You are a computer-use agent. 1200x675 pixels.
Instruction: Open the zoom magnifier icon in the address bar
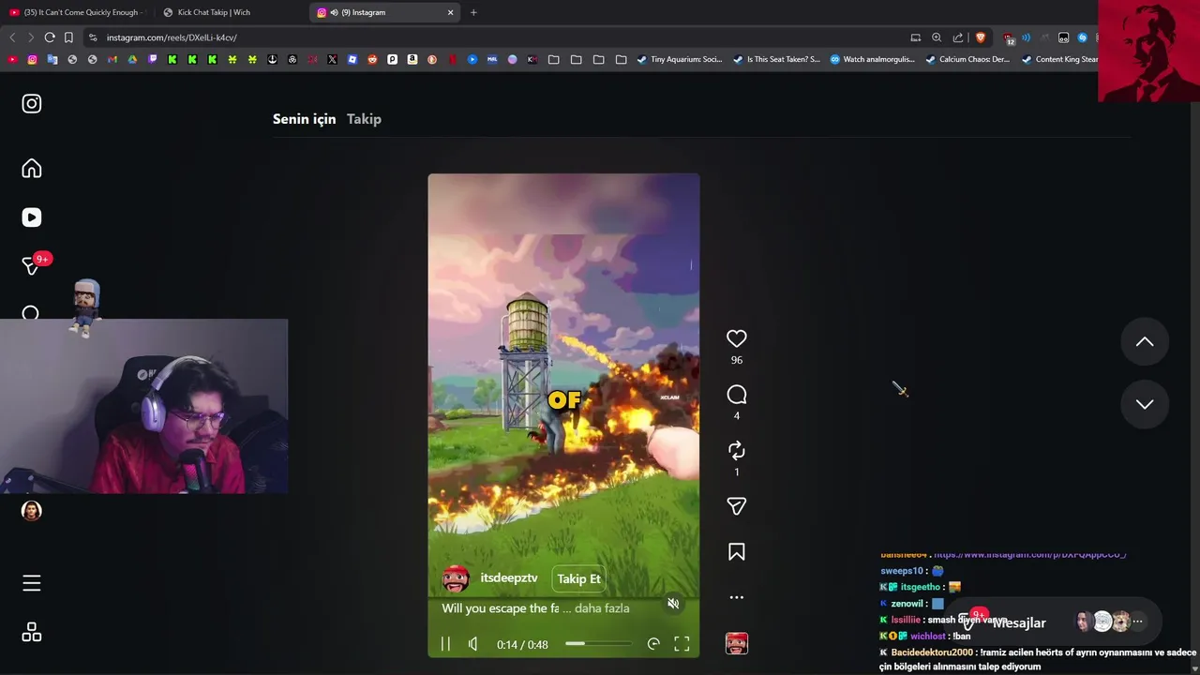(x=937, y=37)
